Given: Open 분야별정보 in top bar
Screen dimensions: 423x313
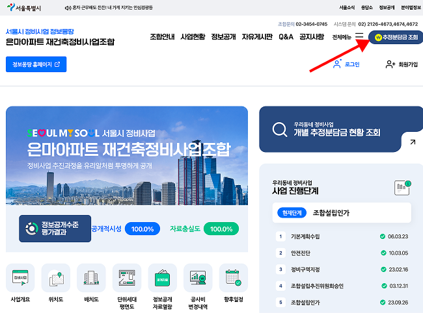Looking at the screenshot, I should pyautogui.click(x=411, y=8).
